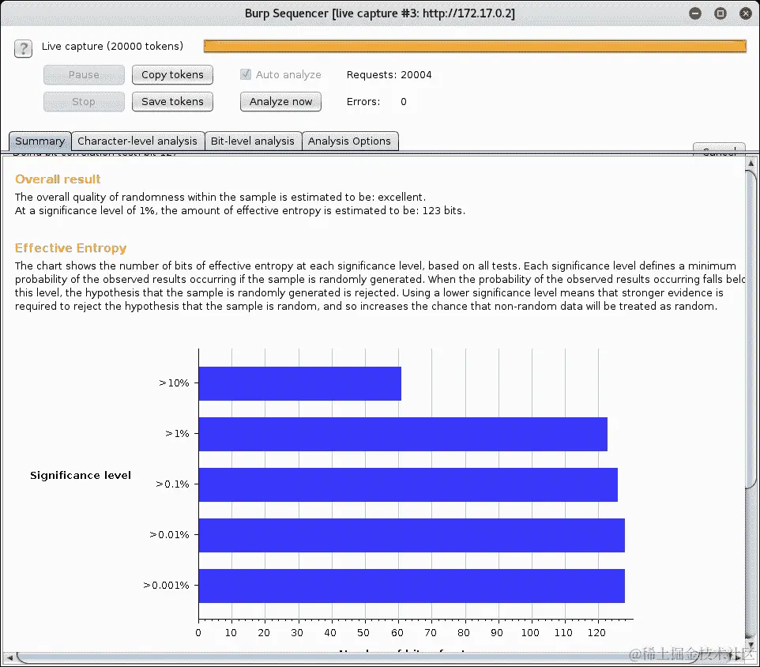
Task: Switch to the Summary tab
Action: tap(40, 141)
